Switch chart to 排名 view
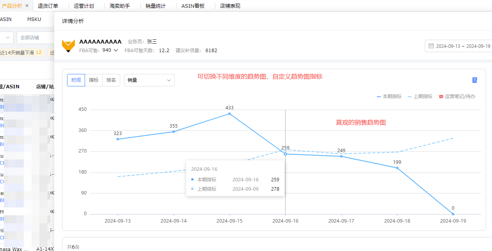Viewport: 492px width, 251px height. click(x=111, y=80)
